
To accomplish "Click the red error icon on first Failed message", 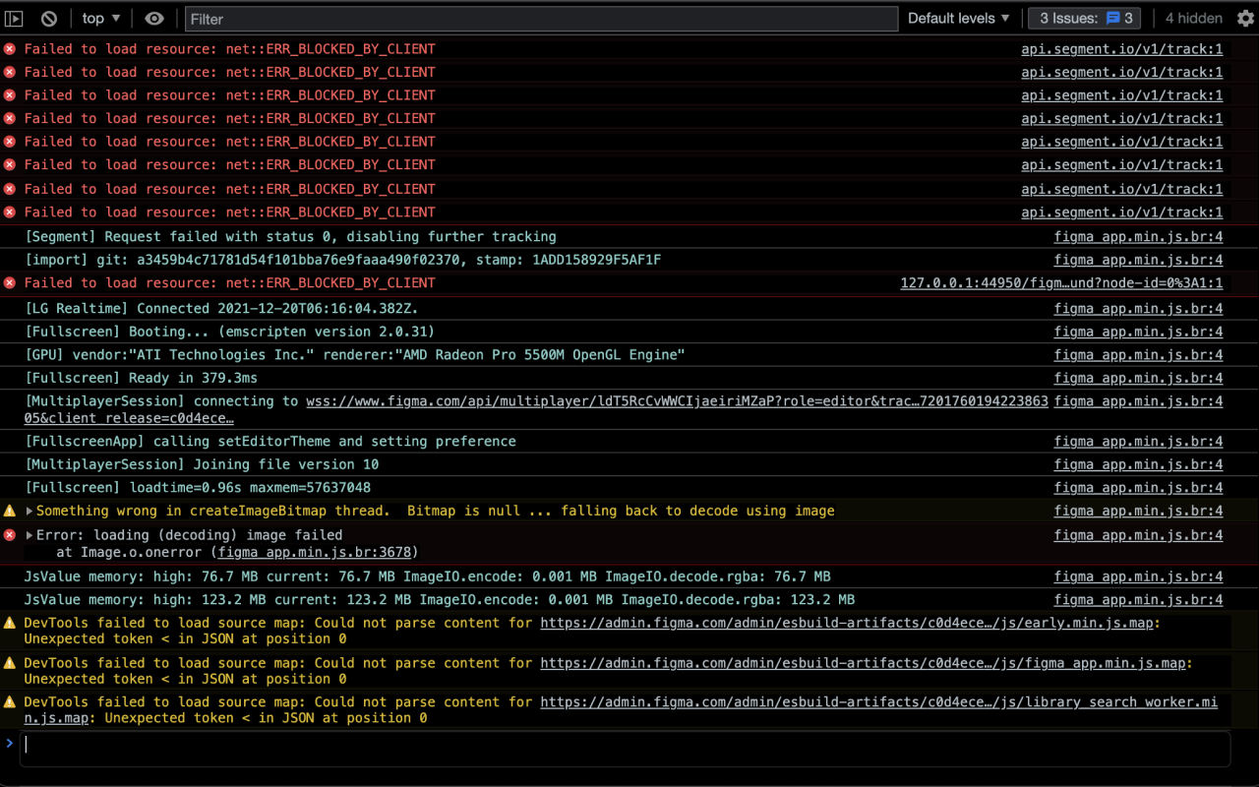I will click(x=9, y=48).
